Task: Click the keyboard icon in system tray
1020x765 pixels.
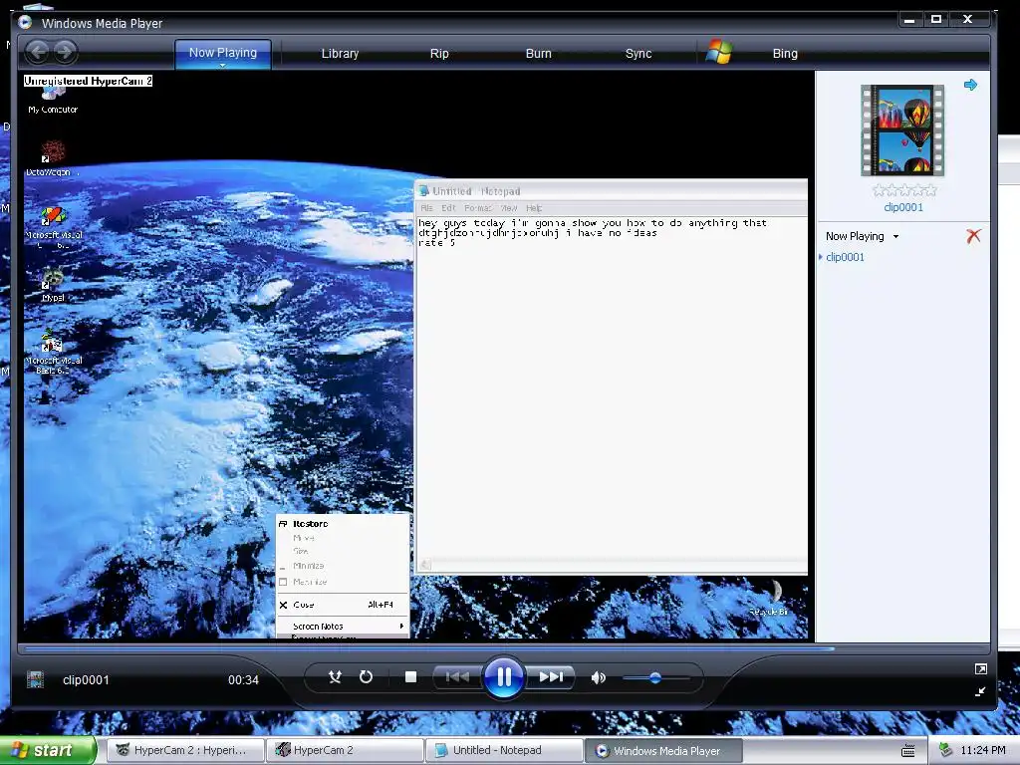Action: [x=908, y=751]
